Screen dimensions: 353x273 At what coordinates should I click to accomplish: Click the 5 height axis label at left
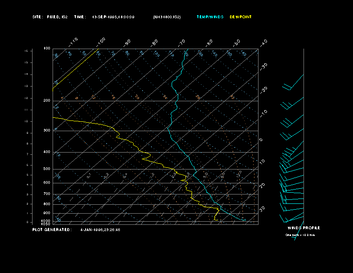point(28,175)
